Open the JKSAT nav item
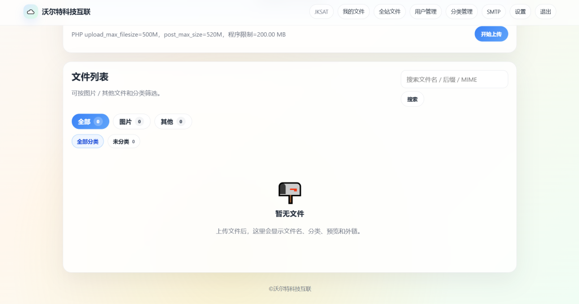The image size is (579, 304). click(x=321, y=12)
